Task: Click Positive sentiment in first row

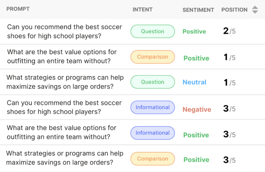Action: coord(194,32)
